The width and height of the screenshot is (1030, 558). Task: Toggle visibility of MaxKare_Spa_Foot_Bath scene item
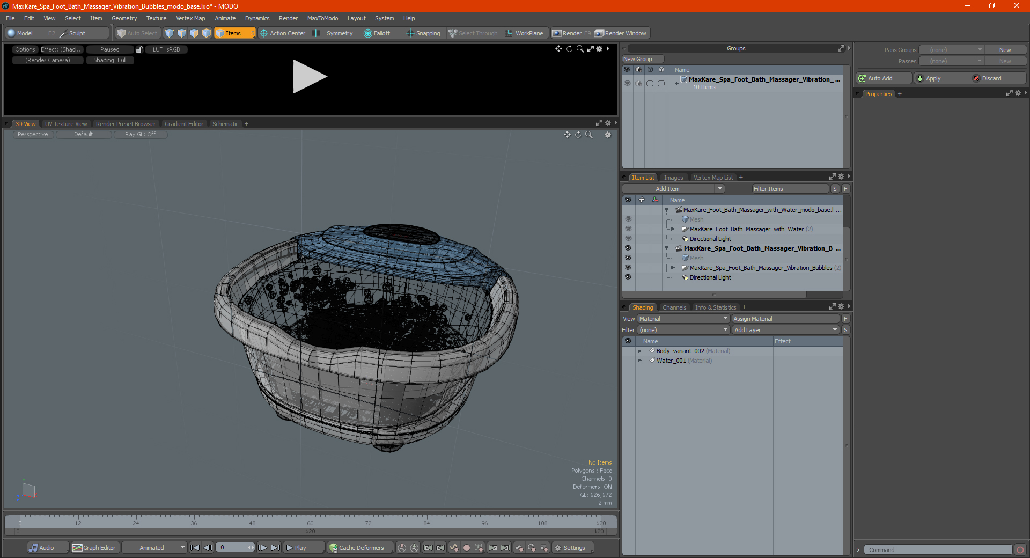coord(628,248)
